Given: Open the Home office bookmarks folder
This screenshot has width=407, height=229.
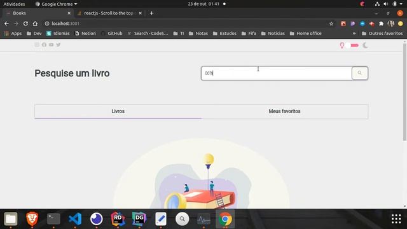Looking at the screenshot, I should point(305,34).
